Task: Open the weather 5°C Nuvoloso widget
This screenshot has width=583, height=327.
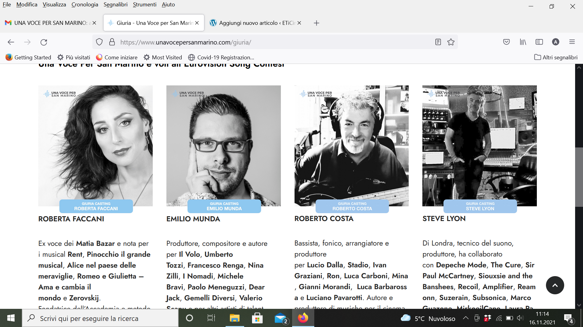Action: [x=428, y=318]
